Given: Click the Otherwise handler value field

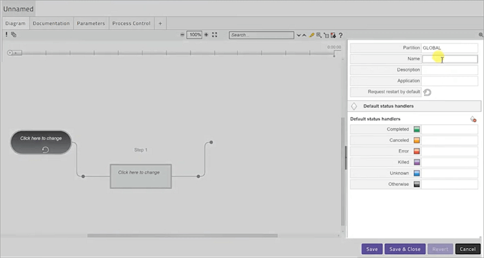Looking at the screenshot, I should tap(450, 185).
